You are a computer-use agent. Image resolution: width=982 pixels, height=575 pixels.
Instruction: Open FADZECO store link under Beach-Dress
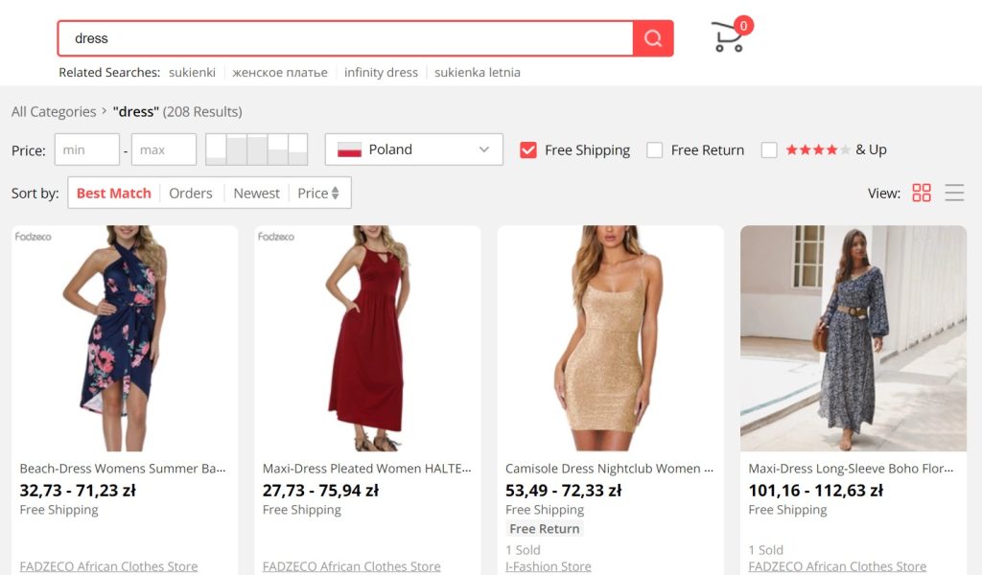108,566
